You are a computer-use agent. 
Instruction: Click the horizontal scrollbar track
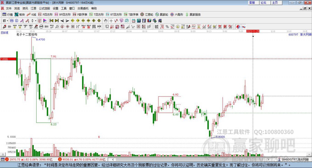(x=190, y=159)
